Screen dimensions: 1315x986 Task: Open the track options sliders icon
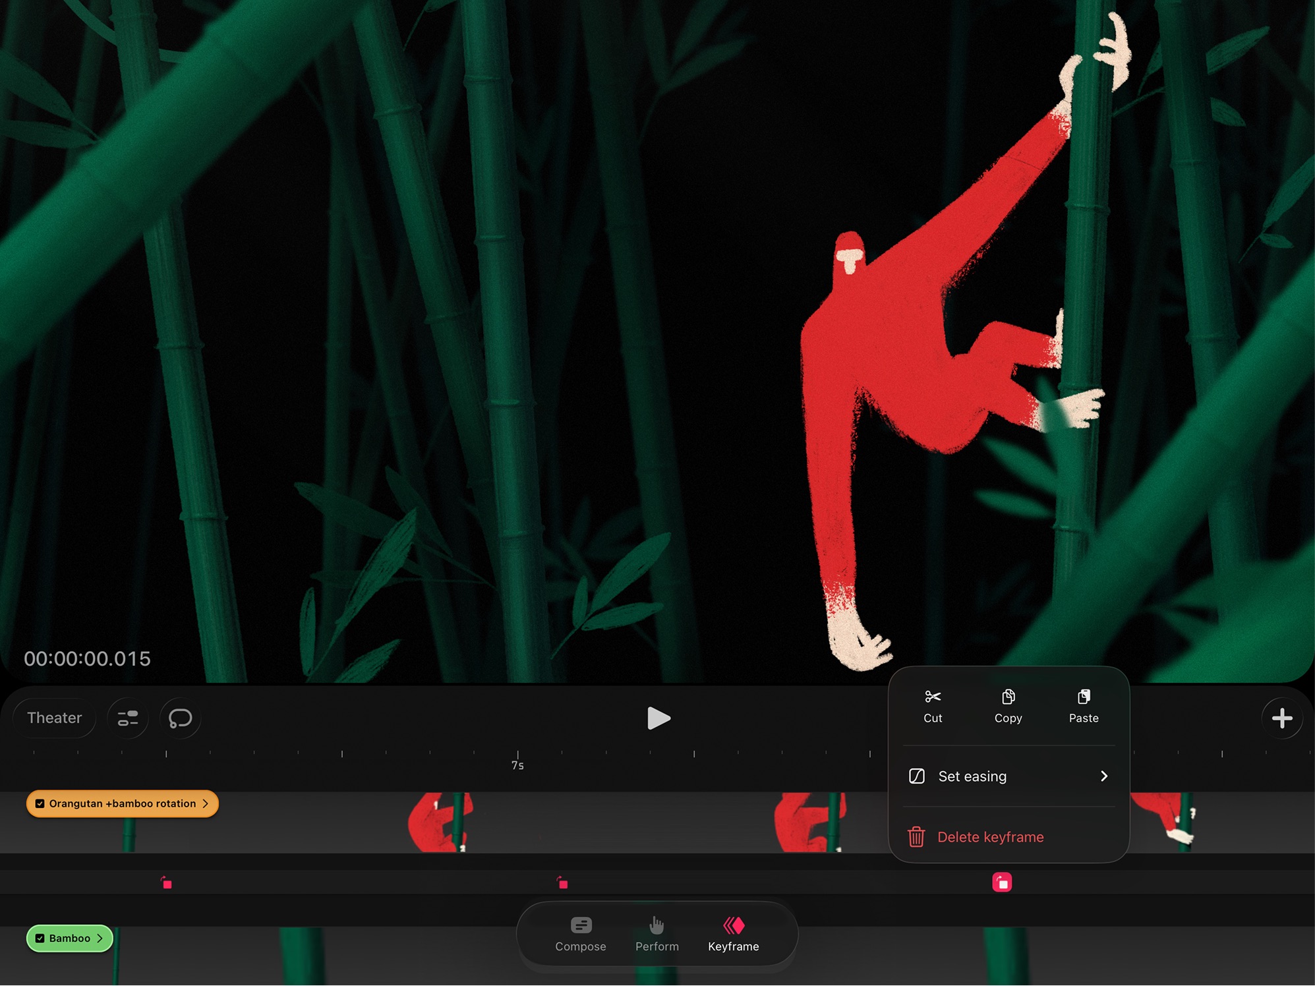[128, 718]
